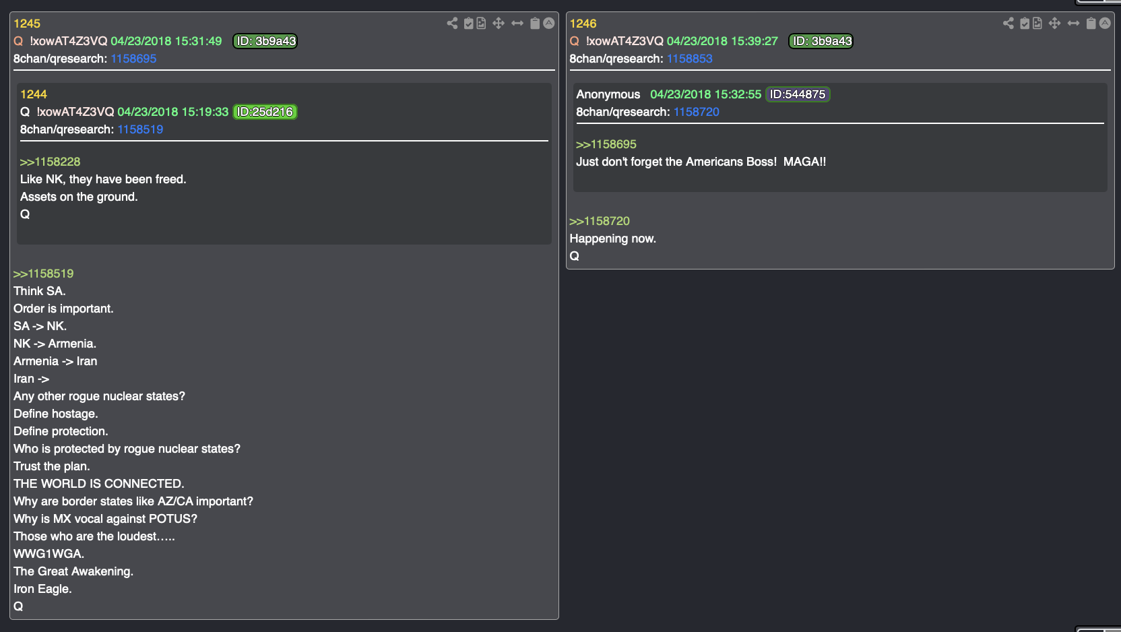Click 'Why are border states like AZ/CA important?'
This screenshot has height=632, width=1121.
pyautogui.click(x=133, y=501)
